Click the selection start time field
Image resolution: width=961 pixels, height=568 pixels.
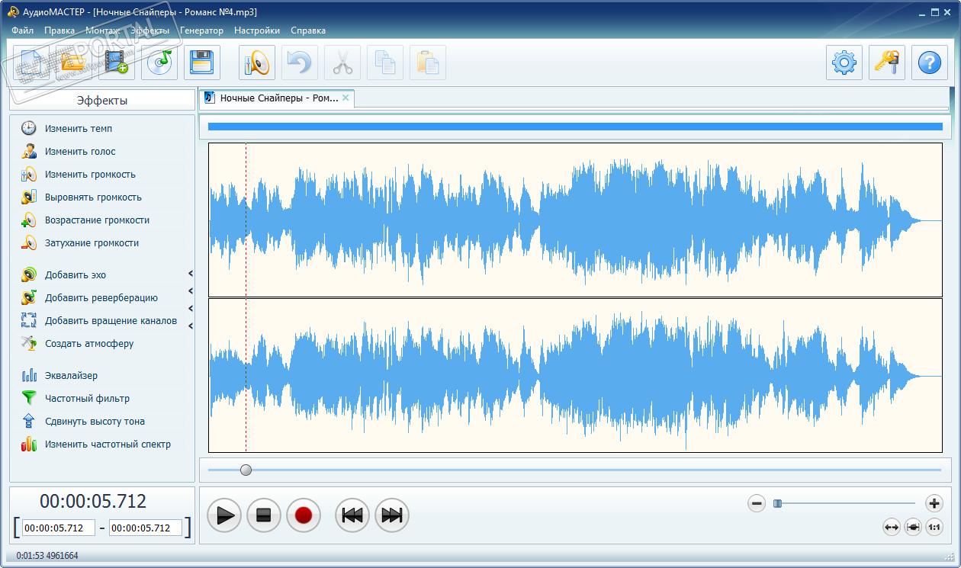[x=59, y=528]
